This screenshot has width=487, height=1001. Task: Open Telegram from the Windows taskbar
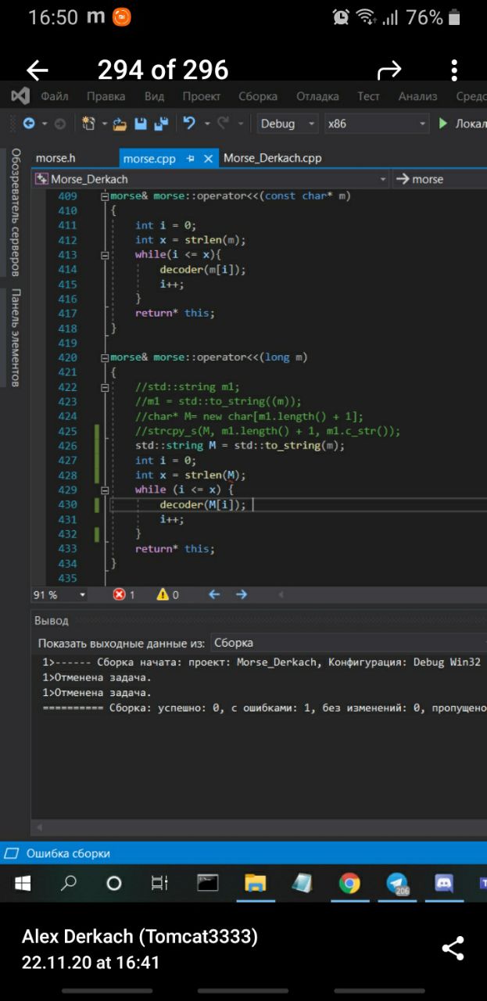(397, 883)
